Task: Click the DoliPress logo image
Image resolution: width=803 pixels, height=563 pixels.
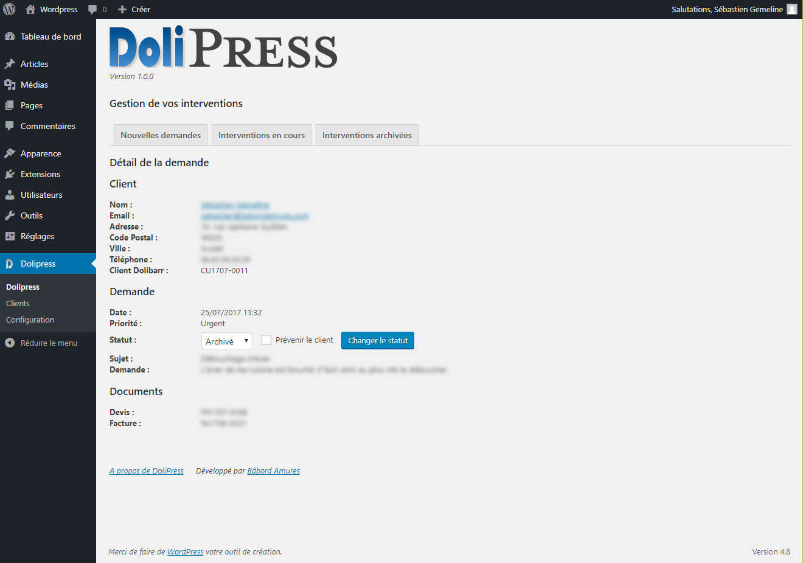Action: click(223, 47)
